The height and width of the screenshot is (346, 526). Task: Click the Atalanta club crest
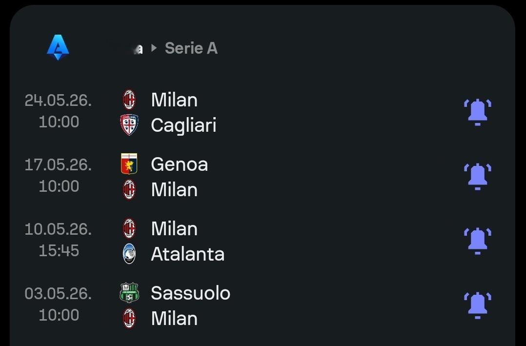click(x=129, y=254)
